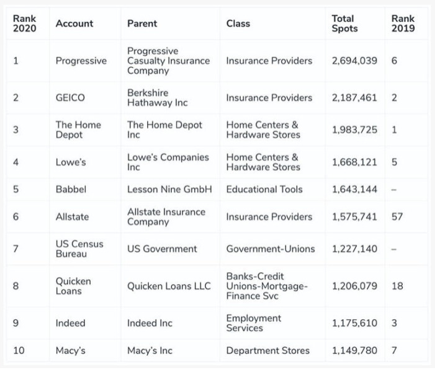
Task: Select the Employment Services class cell
Action: tap(253, 323)
